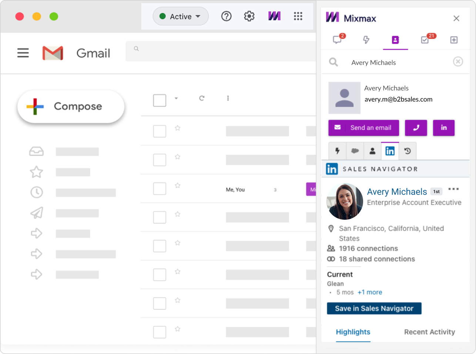This screenshot has width=476, height=354.
Task: Open Gmail settings gear icon
Action: pos(249,16)
